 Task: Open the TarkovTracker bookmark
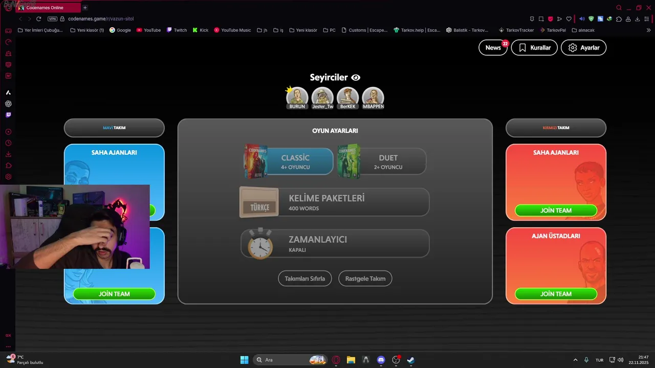516,30
